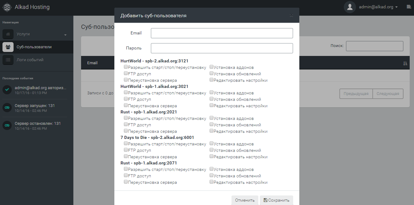414x205 pixels.
Task: Open Логи событий navigation item
Action: (37, 60)
